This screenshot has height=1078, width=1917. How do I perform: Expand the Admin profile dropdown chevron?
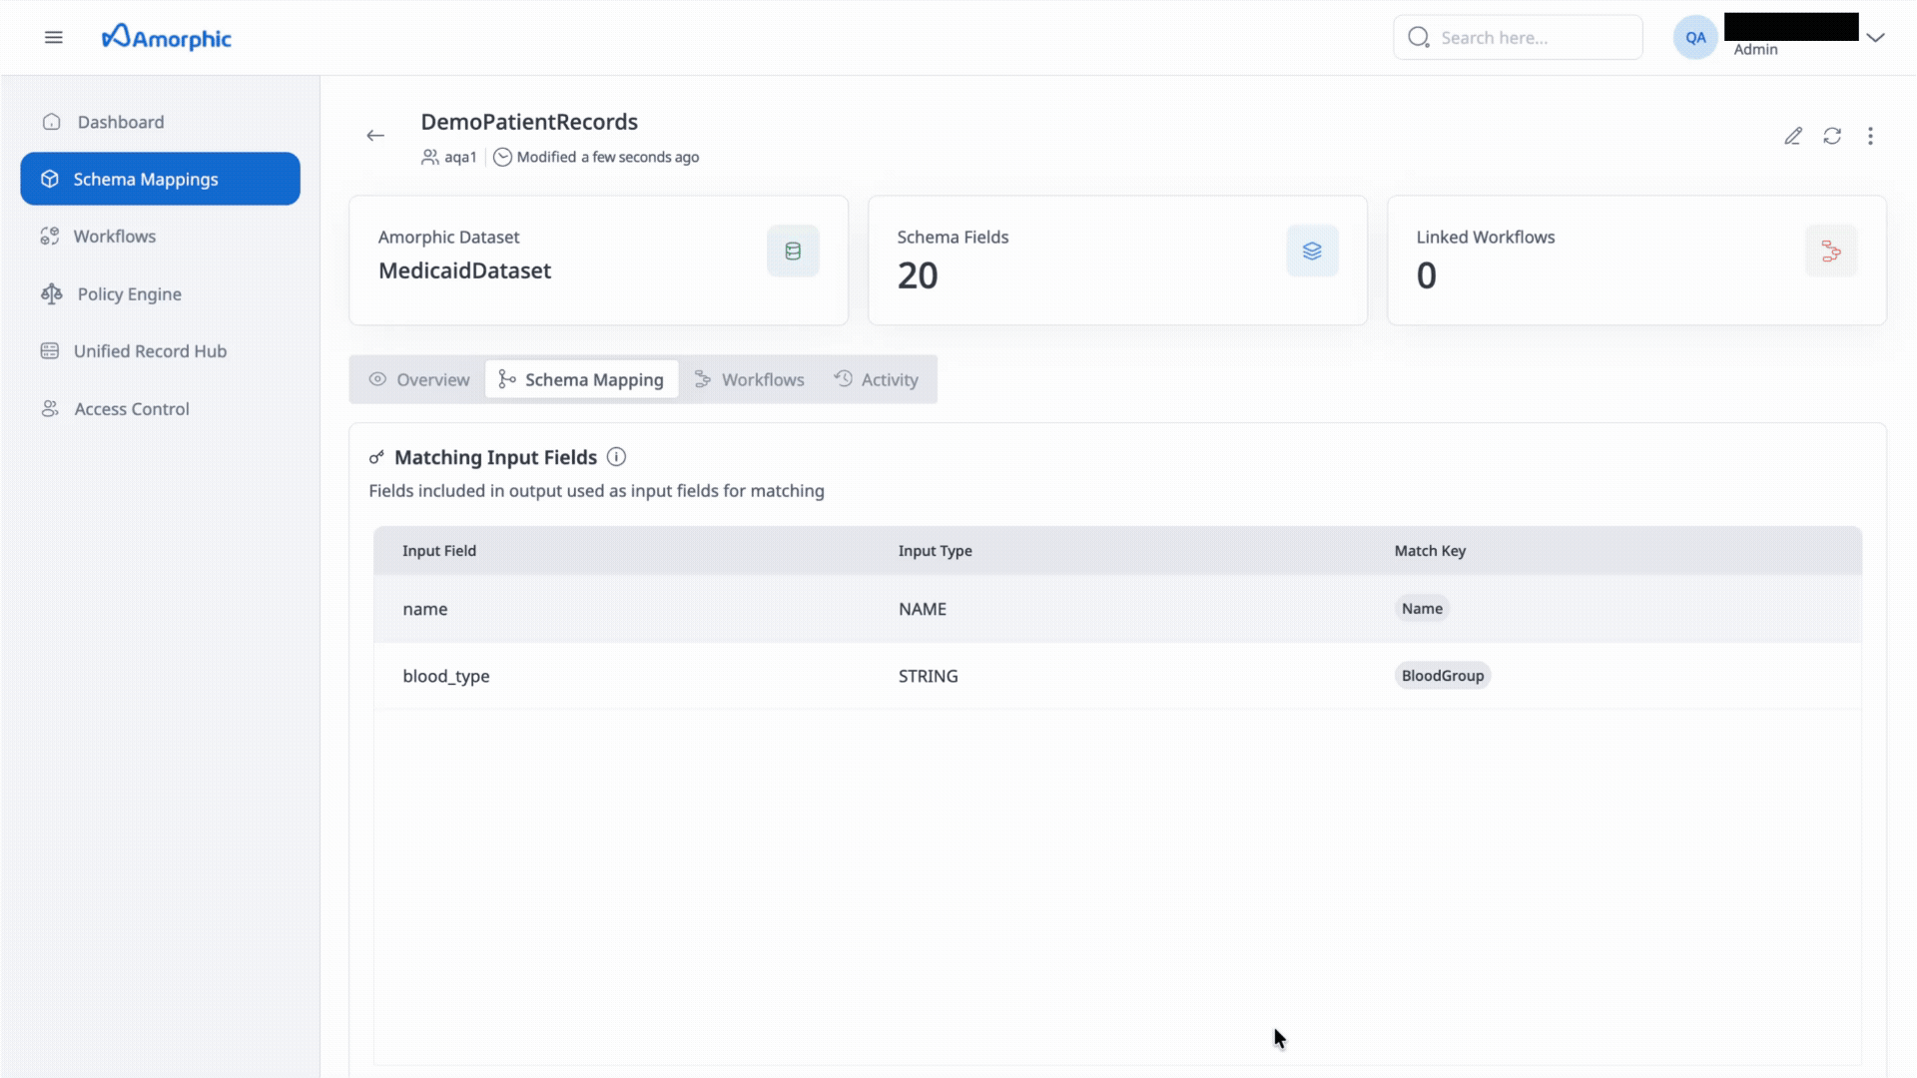click(1876, 37)
